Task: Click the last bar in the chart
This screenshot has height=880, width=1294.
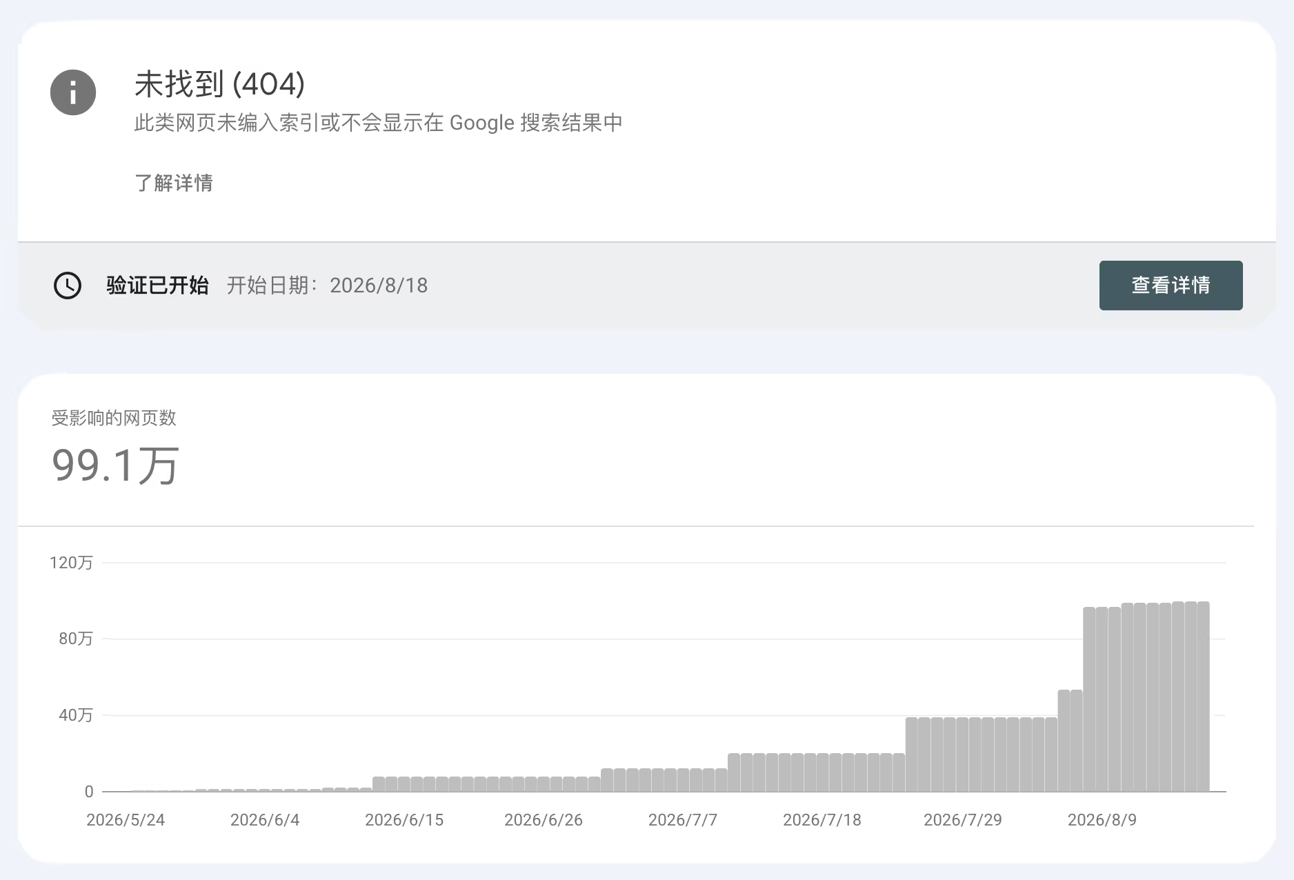Action: tap(1204, 697)
